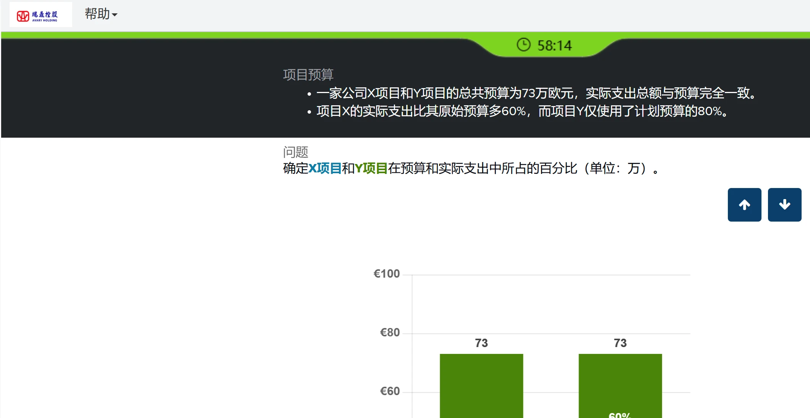This screenshot has height=418, width=810.
Task: Click the 73 label above left bar
Action: [481, 343]
